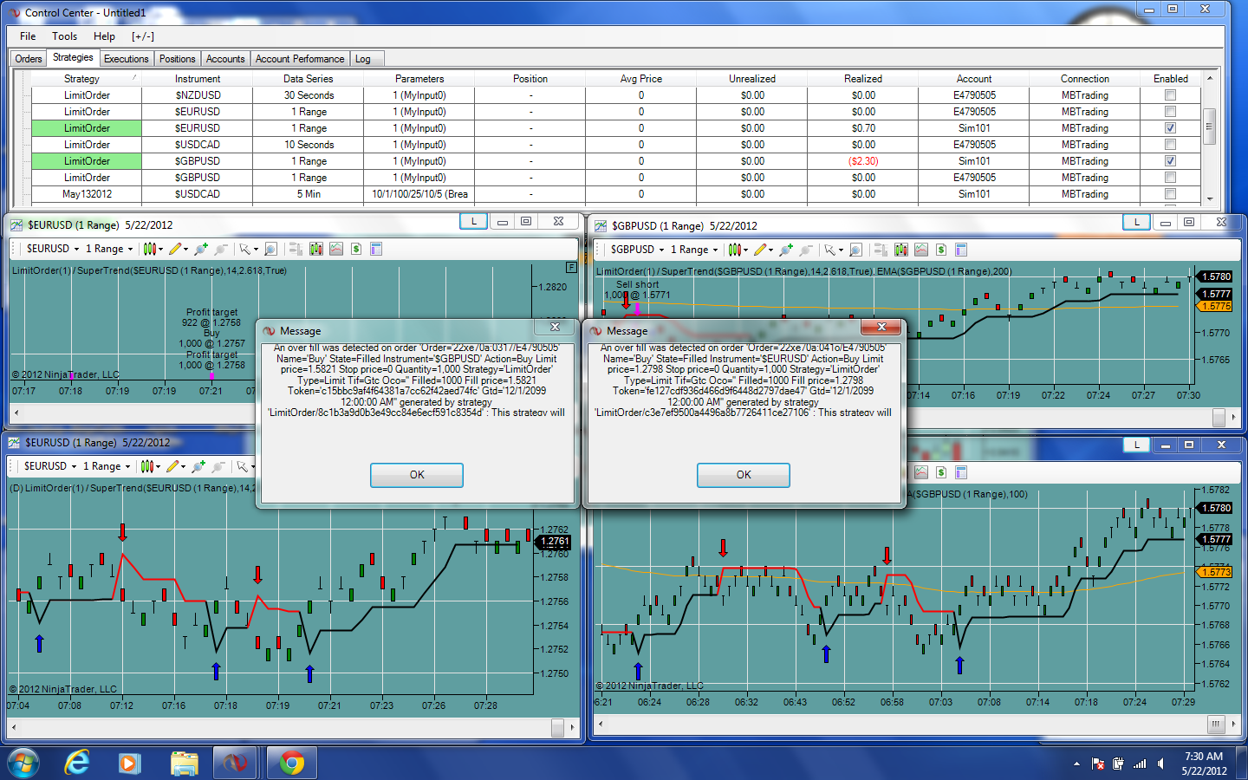Select drawing pencil tool in top EURUSD chart
This screenshot has width=1248, height=780.
point(175,249)
